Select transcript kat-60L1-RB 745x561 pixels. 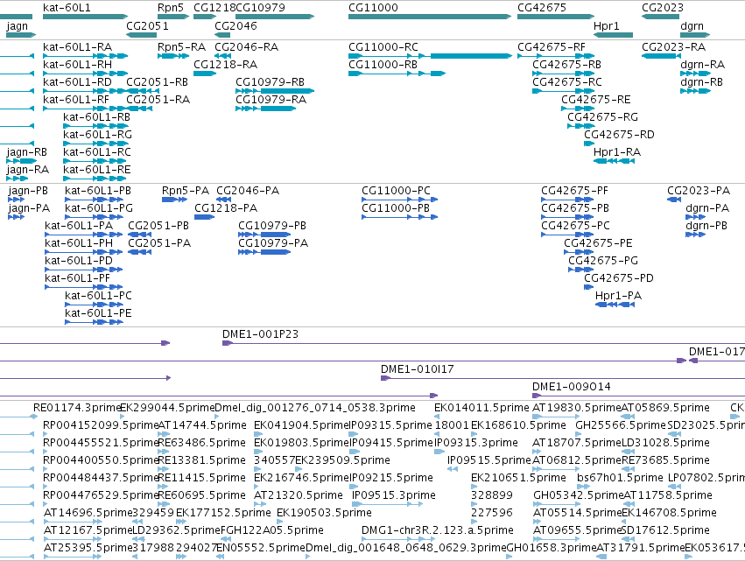(95, 126)
